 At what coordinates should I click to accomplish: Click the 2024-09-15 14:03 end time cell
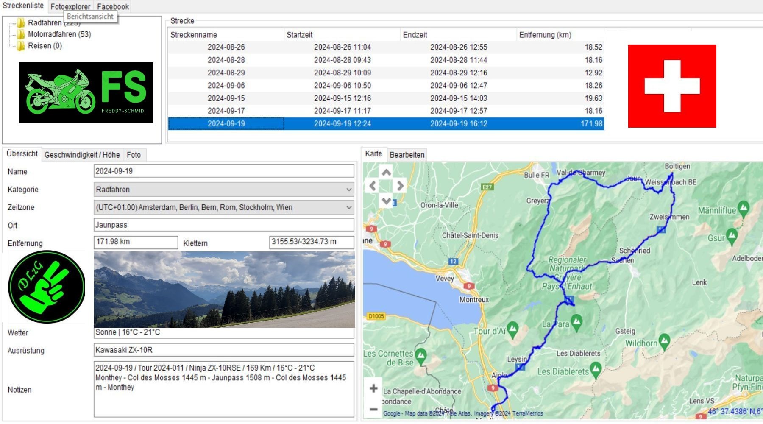[x=459, y=98]
